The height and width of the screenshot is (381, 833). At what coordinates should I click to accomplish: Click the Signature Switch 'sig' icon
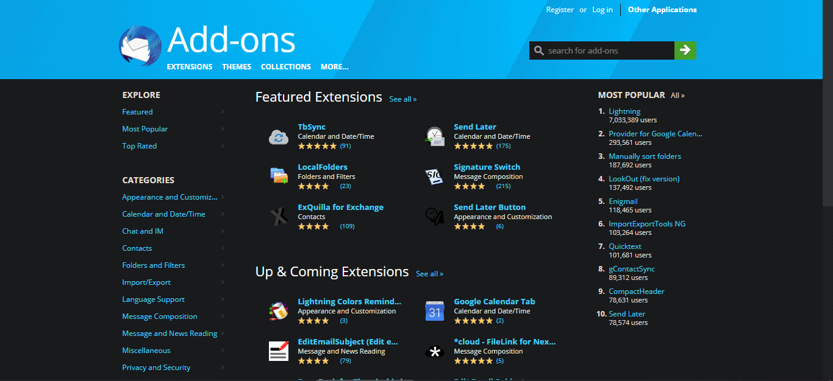(x=435, y=177)
